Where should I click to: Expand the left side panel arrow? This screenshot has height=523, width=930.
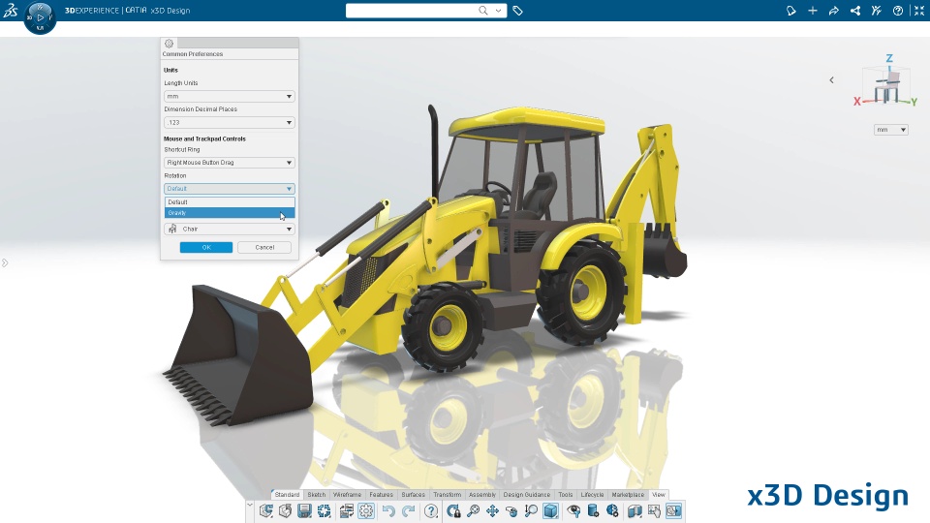click(x=5, y=262)
